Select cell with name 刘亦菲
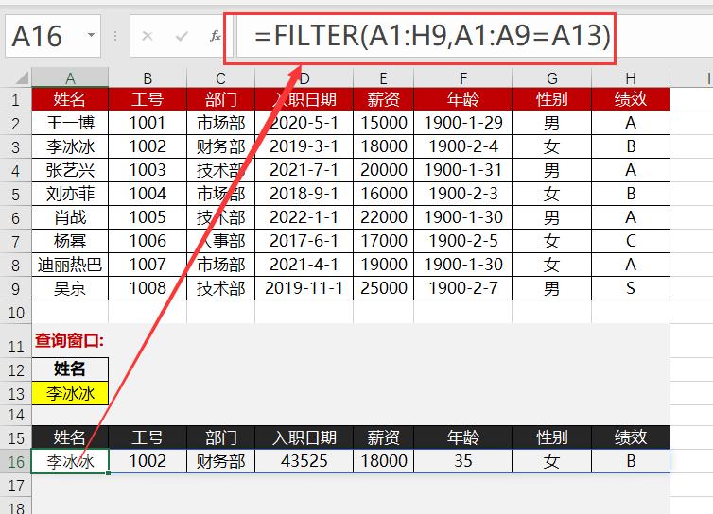This screenshot has height=514, width=713. 70,194
